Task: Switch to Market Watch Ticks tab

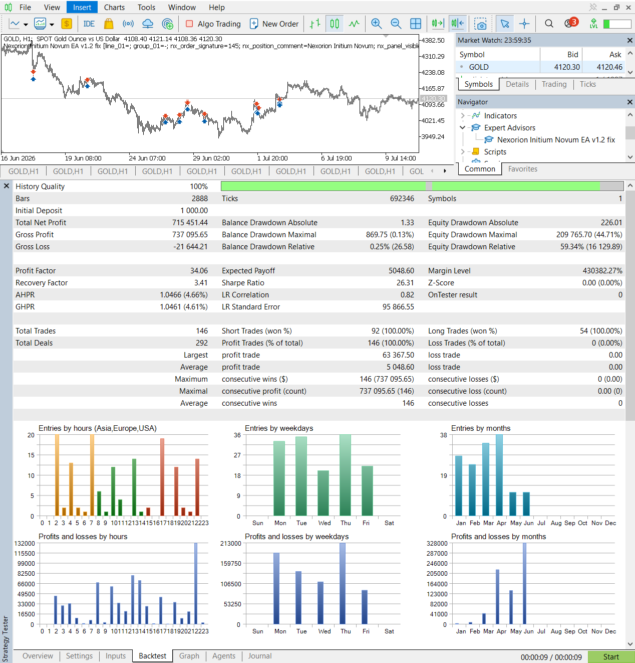Action: click(x=588, y=84)
